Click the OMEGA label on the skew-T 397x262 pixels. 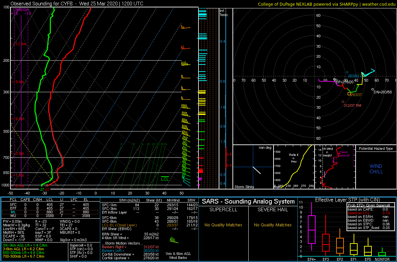point(21,10)
